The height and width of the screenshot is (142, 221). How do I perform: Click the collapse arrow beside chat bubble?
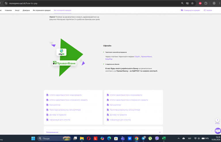click(212, 131)
